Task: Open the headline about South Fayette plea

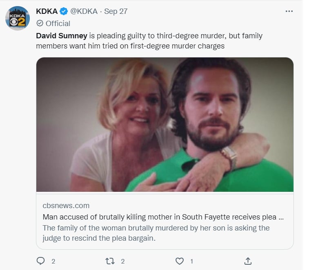Action: coord(163,217)
